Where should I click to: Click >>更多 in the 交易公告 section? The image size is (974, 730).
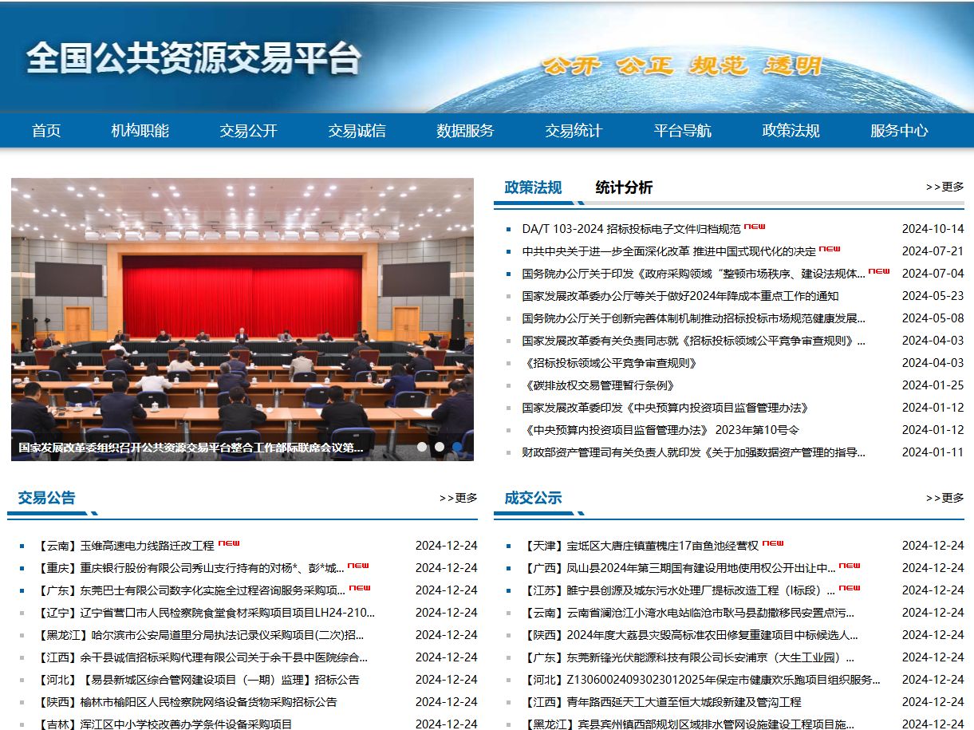coord(459,498)
